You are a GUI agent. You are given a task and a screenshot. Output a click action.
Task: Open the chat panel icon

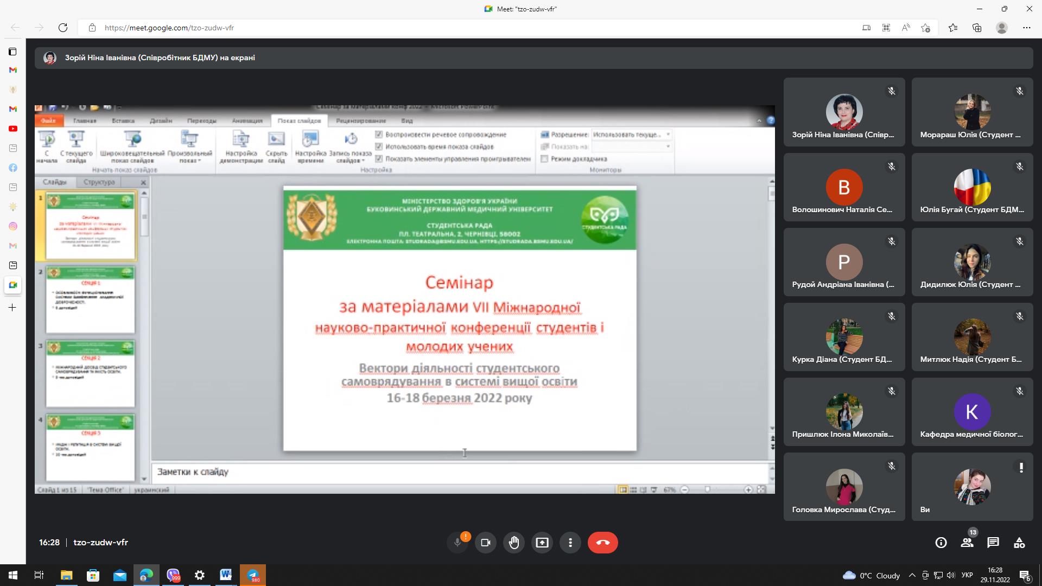[993, 543]
